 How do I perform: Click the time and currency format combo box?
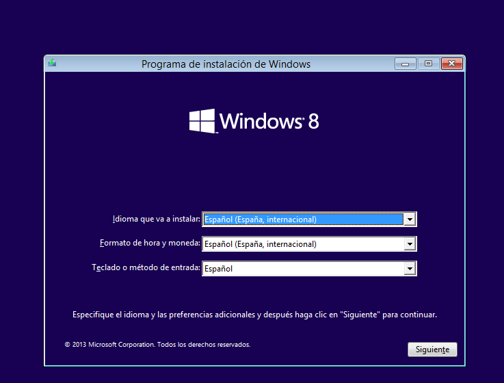click(309, 244)
